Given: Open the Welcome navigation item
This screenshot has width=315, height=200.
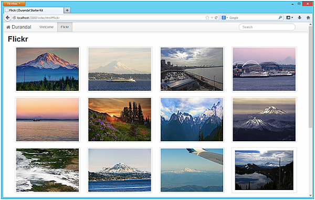Looking at the screenshot, I should point(46,27).
